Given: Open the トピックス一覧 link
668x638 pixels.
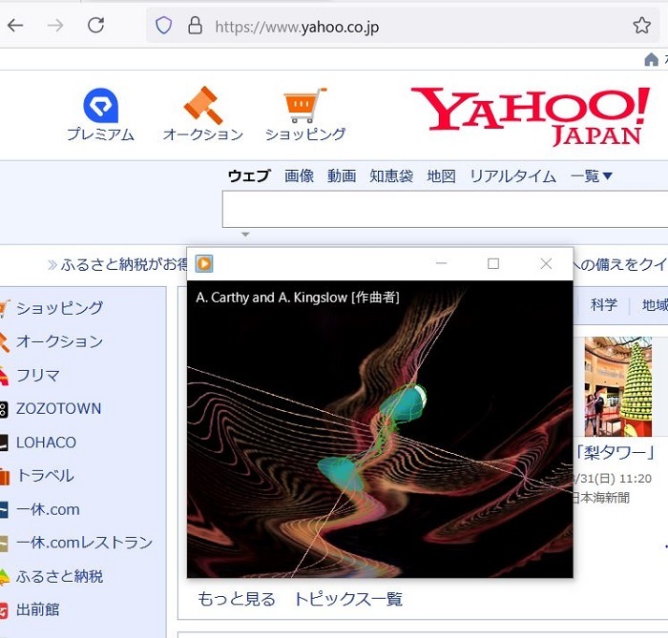Looking at the screenshot, I should pos(348,599).
